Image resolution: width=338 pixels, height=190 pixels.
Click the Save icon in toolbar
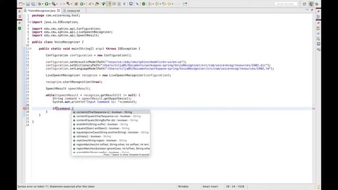28,4
